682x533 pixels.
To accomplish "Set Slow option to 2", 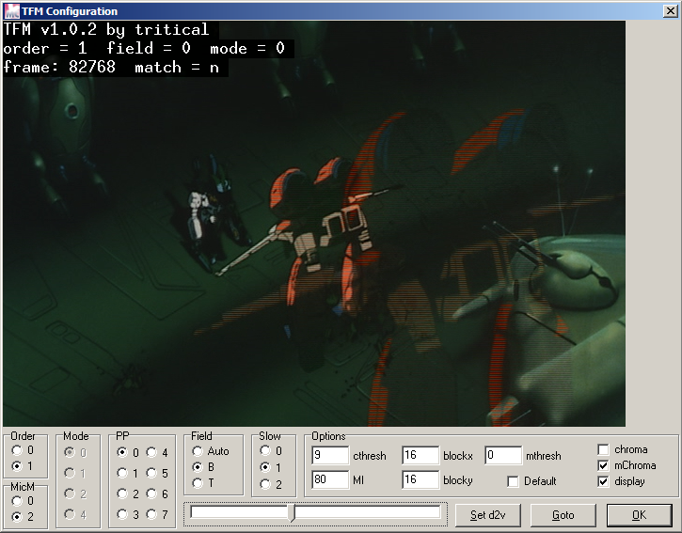I will tap(265, 484).
